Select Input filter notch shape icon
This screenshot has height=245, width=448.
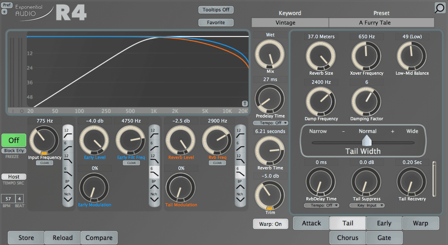68,198
